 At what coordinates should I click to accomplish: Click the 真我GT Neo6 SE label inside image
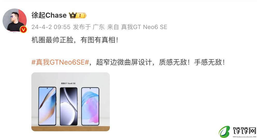tap(68, 83)
